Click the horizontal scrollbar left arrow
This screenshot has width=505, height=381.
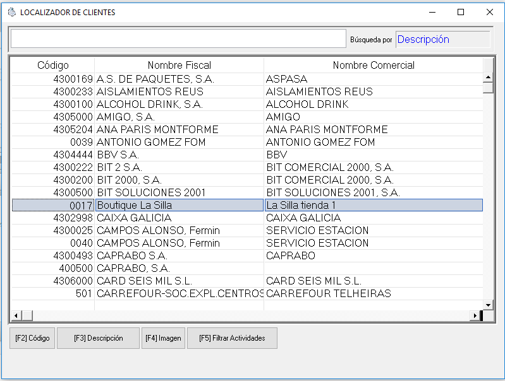16,316
